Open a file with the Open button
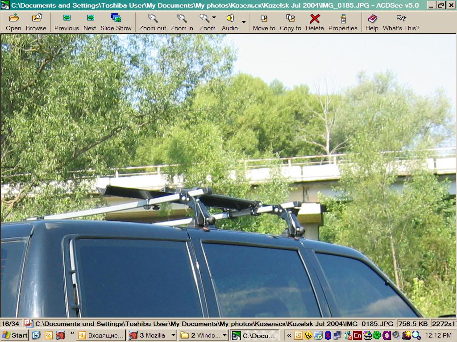 click(x=14, y=22)
